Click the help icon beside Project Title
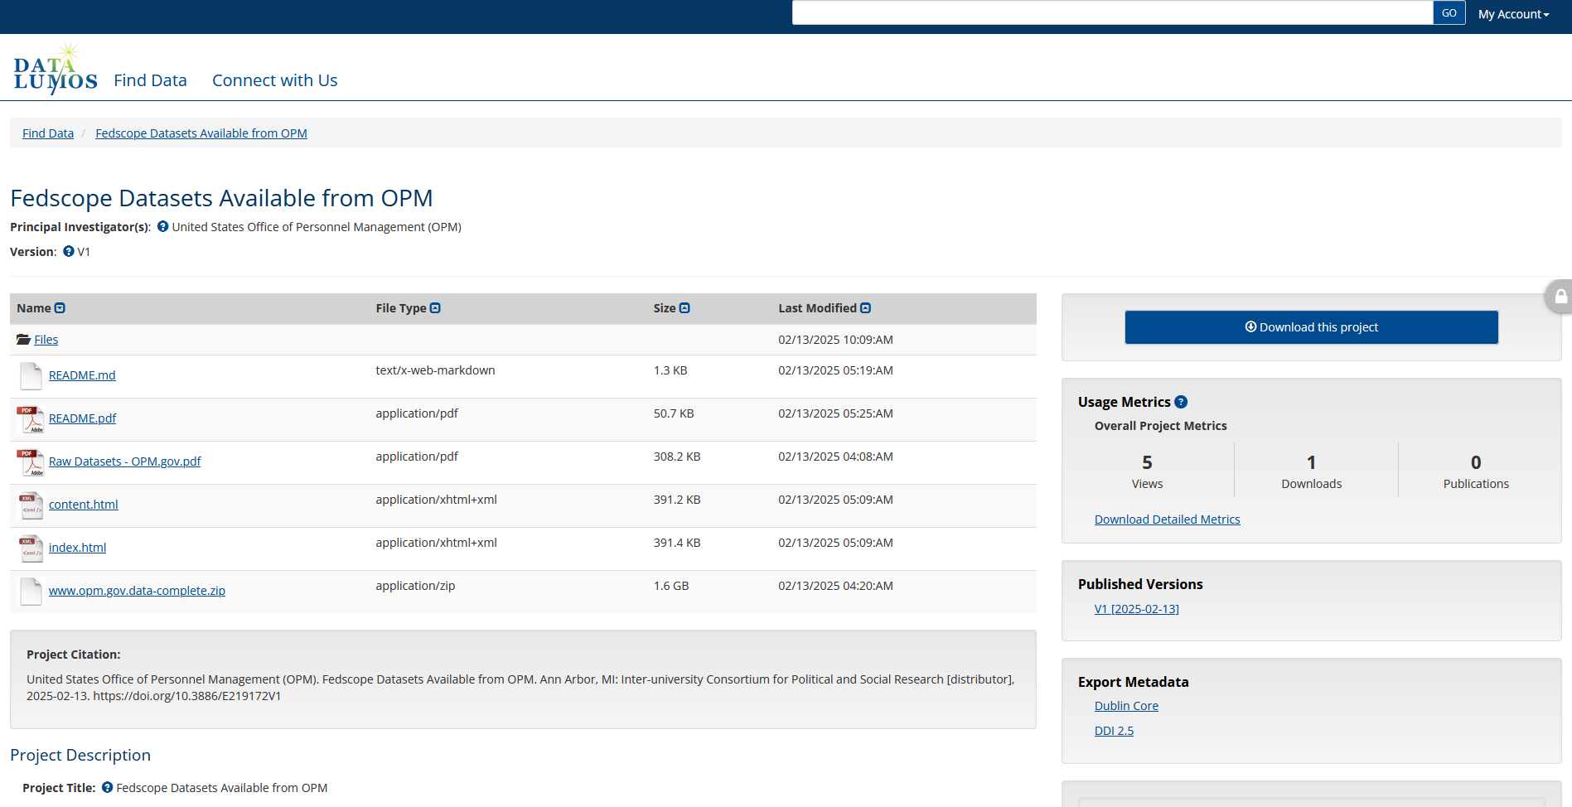Viewport: 1572px width, 807px height. [107, 787]
